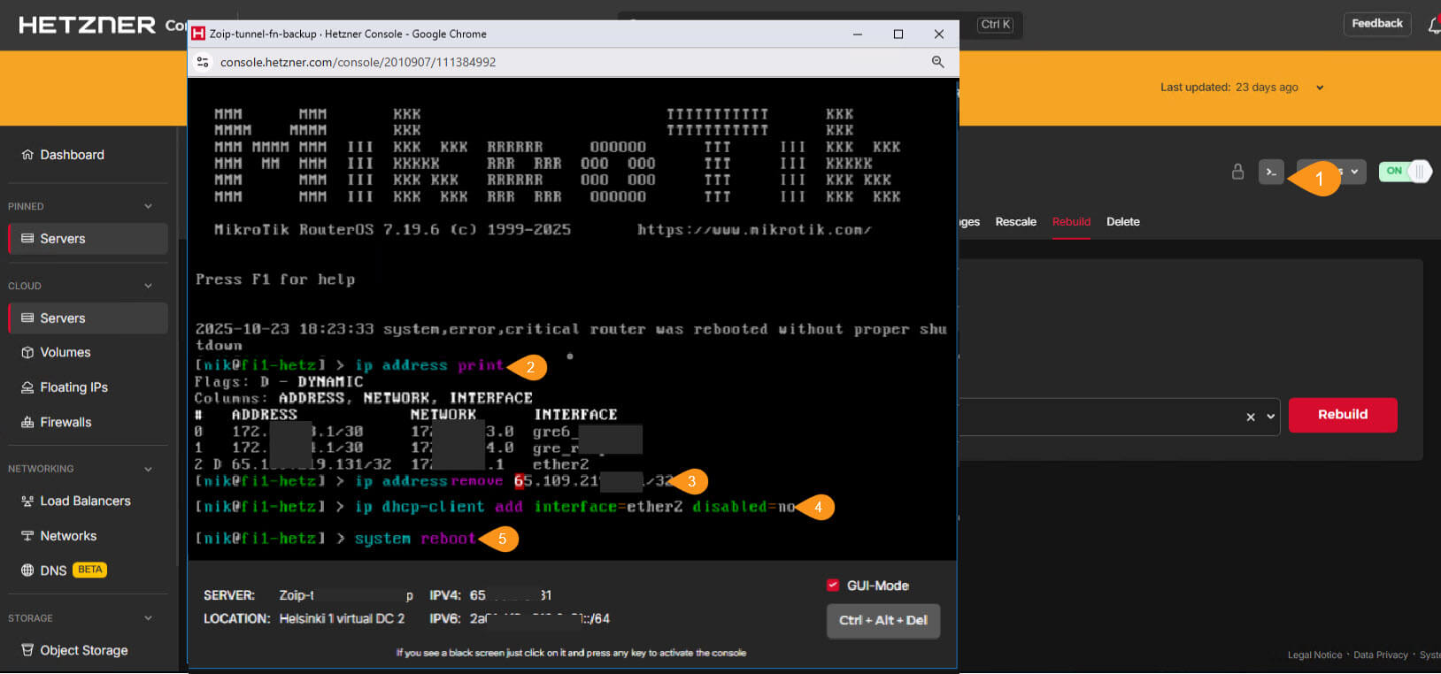This screenshot has width=1441, height=674.
Task: Collapse the Pinned sidebar section
Action: click(x=148, y=206)
